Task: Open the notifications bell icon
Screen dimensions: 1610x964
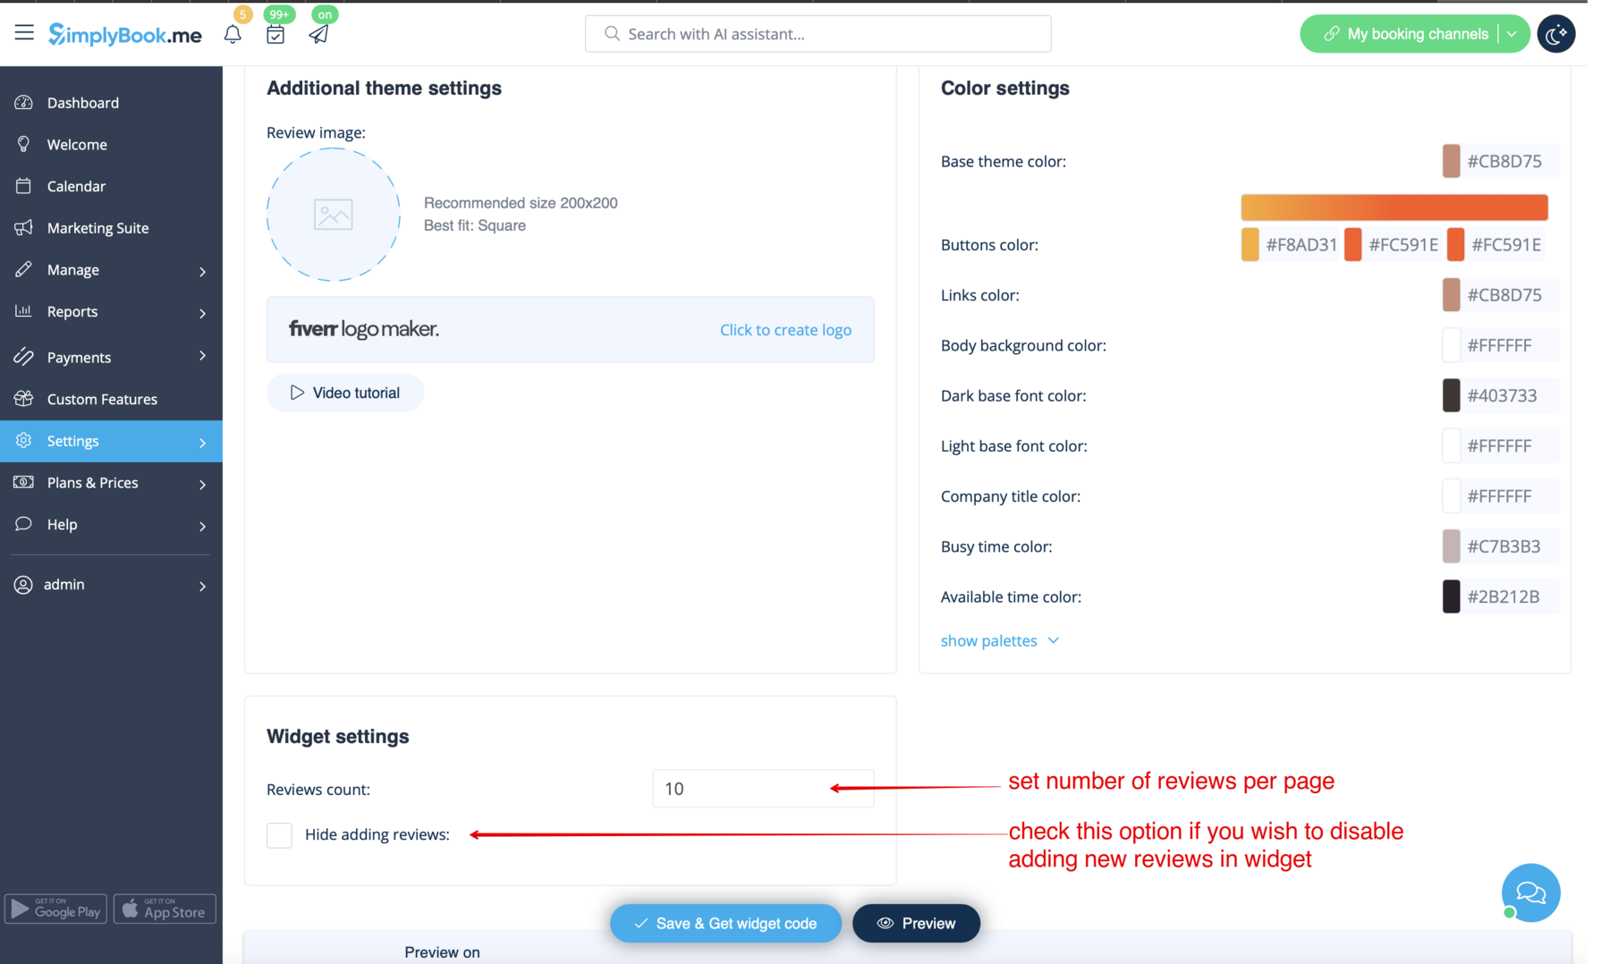Action: click(x=233, y=35)
